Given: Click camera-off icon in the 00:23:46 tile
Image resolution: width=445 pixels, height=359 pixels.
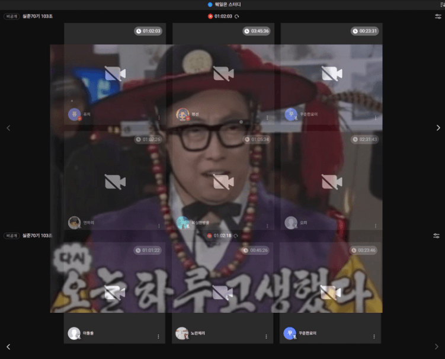Looking at the screenshot, I should (x=331, y=293).
